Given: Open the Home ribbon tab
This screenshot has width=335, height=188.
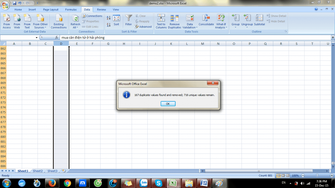Looking at the screenshot, I should click(x=18, y=10).
